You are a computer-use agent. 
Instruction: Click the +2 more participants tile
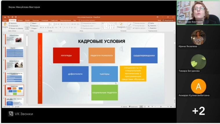(x=198, y=111)
